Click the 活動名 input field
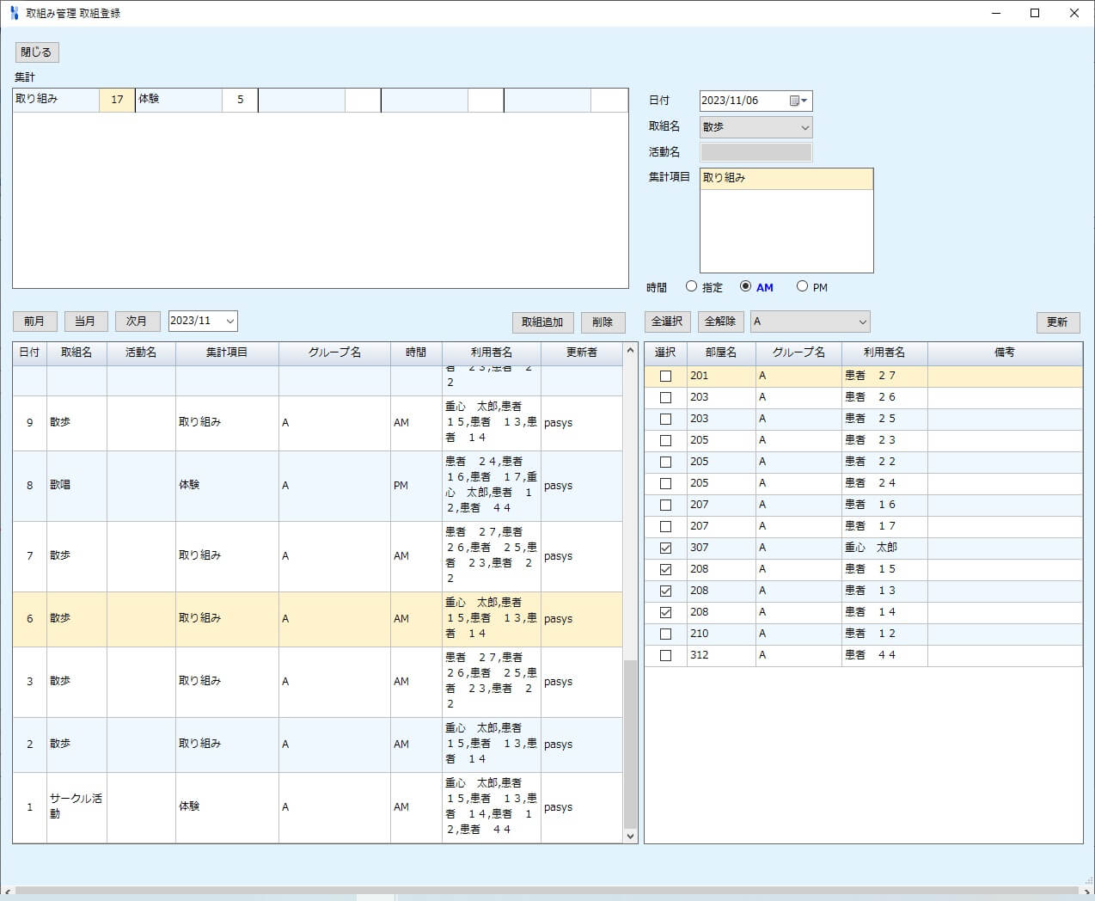Viewport: 1095px width, 901px height. pos(755,152)
